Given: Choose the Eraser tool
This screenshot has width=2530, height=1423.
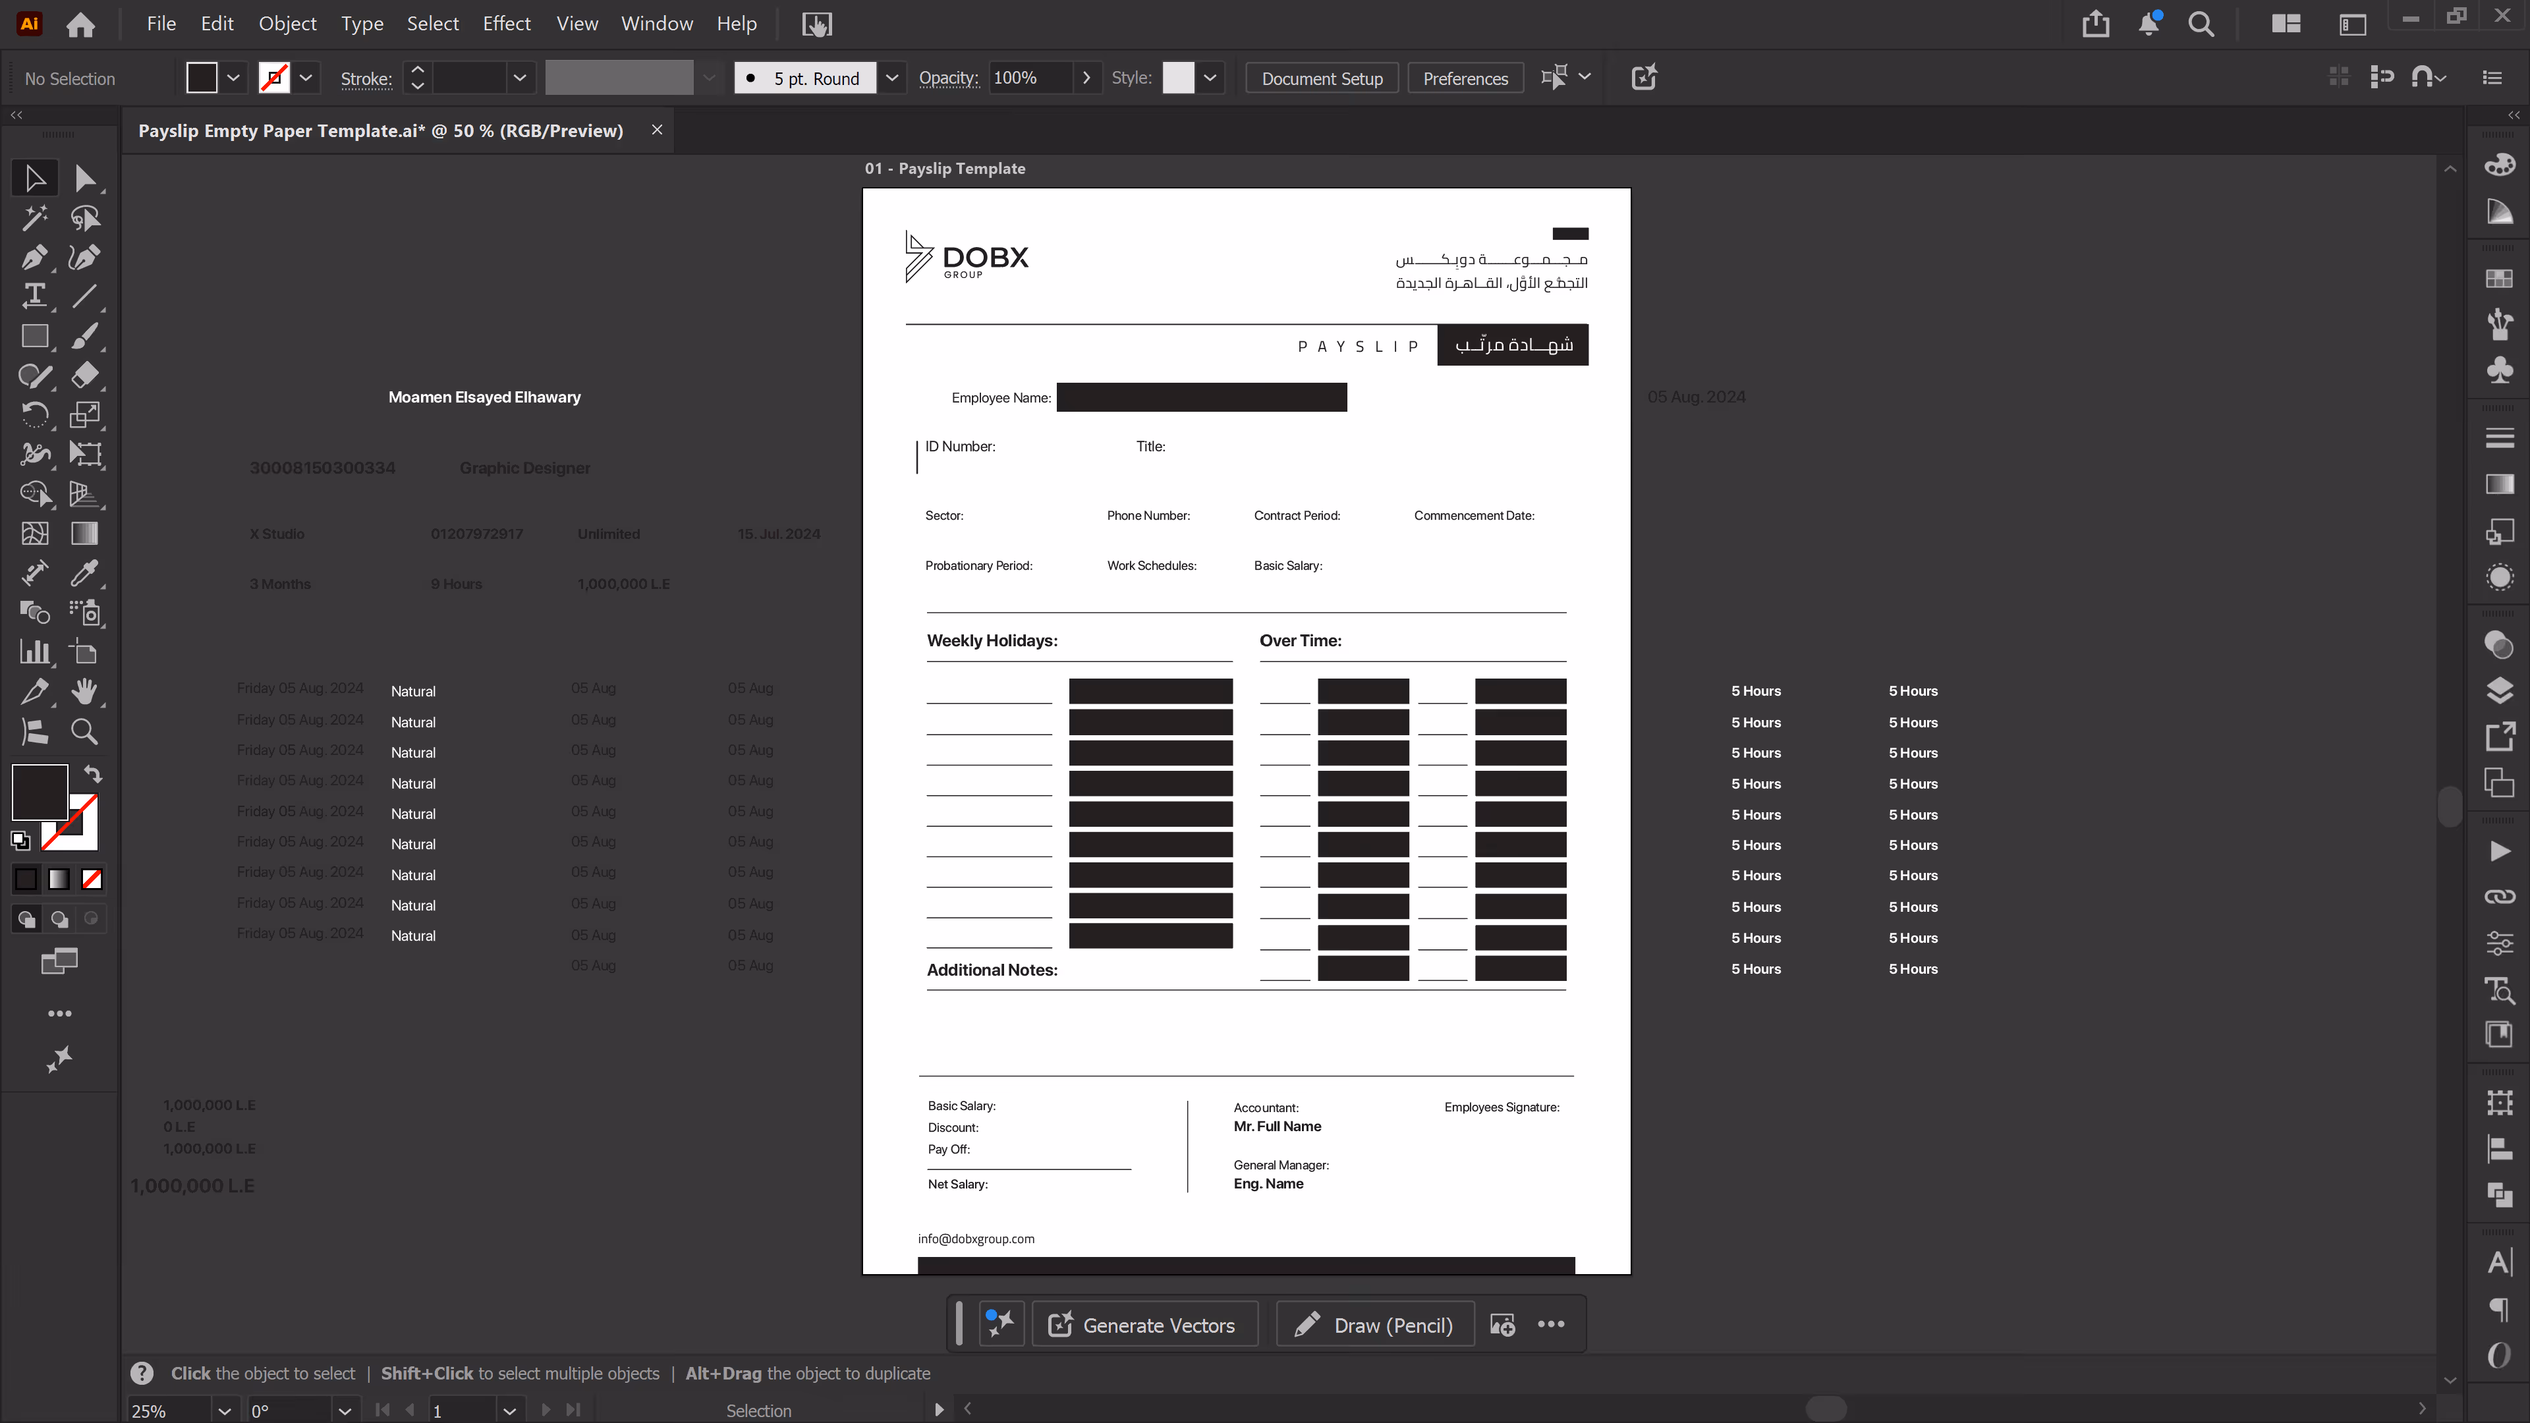Looking at the screenshot, I should (84, 375).
